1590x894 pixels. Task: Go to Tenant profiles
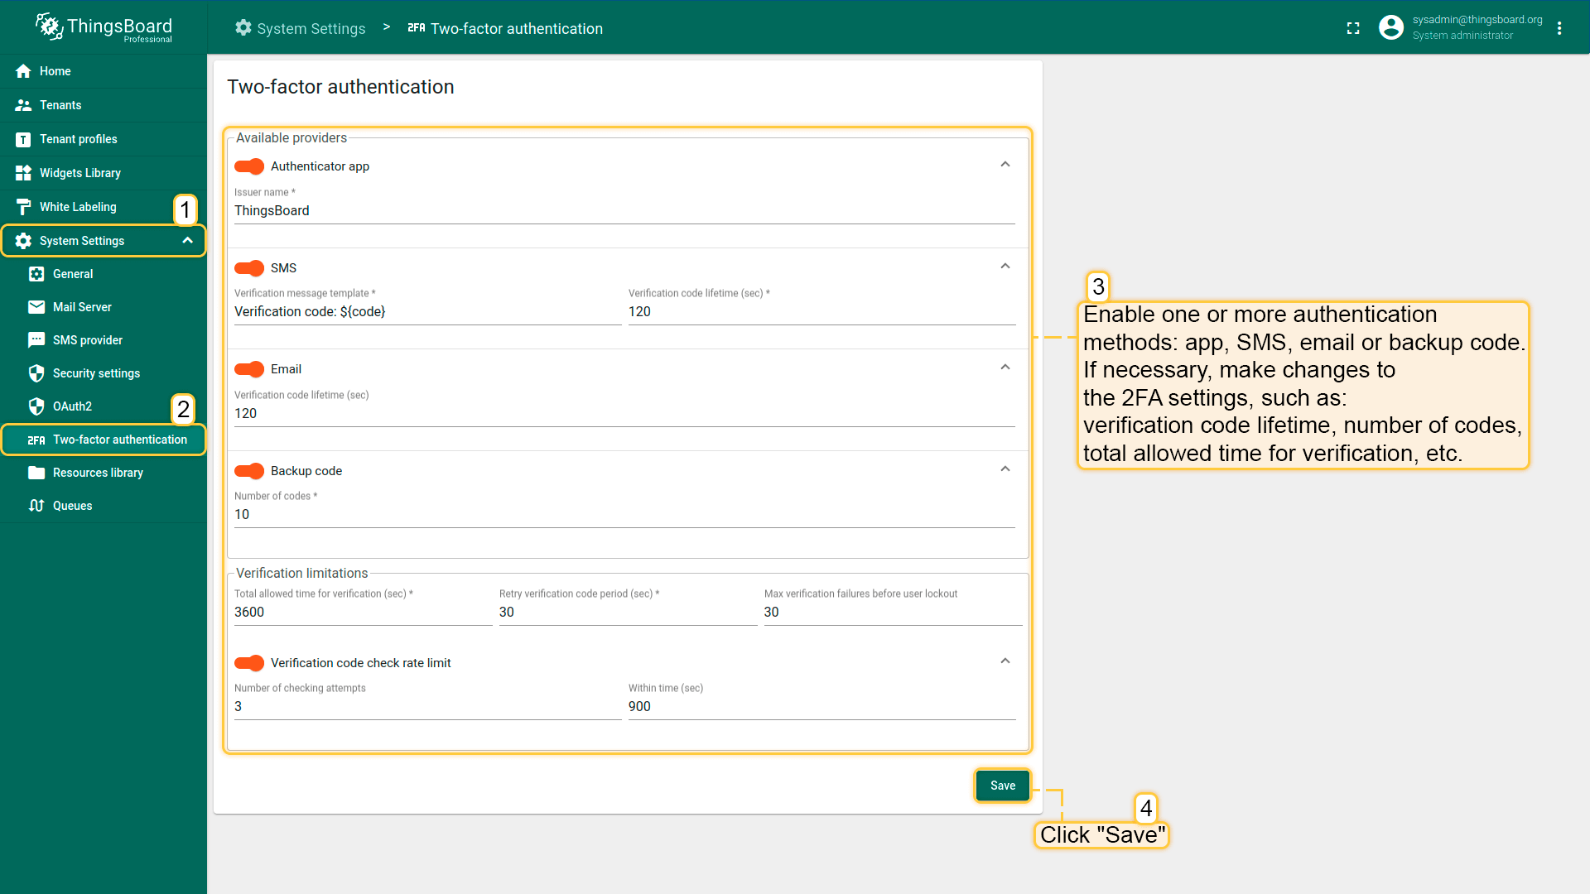click(x=104, y=139)
